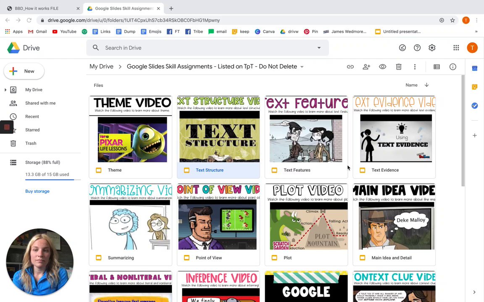484x302 pixels.
Task: Select Point of View file
Action: [x=218, y=225]
